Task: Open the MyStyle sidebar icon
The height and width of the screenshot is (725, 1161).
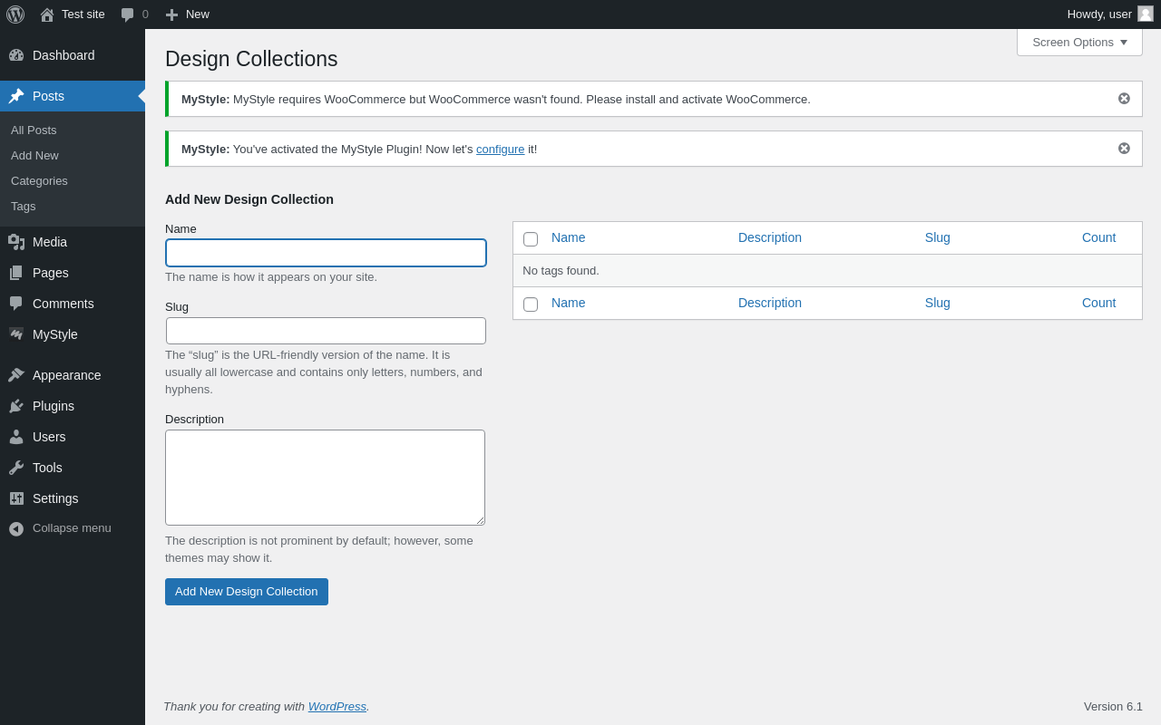Action: [16, 334]
